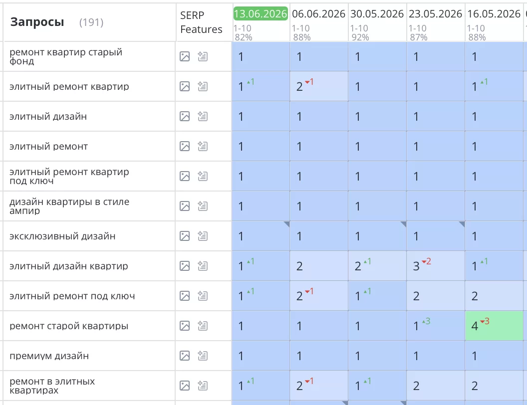Open query 'элитный ремонт квартир'
This screenshot has height=405, width=527.
[x=69, y=86]
